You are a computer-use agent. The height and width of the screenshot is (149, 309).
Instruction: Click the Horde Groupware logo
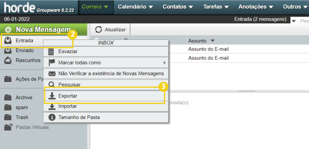[39, 8]
